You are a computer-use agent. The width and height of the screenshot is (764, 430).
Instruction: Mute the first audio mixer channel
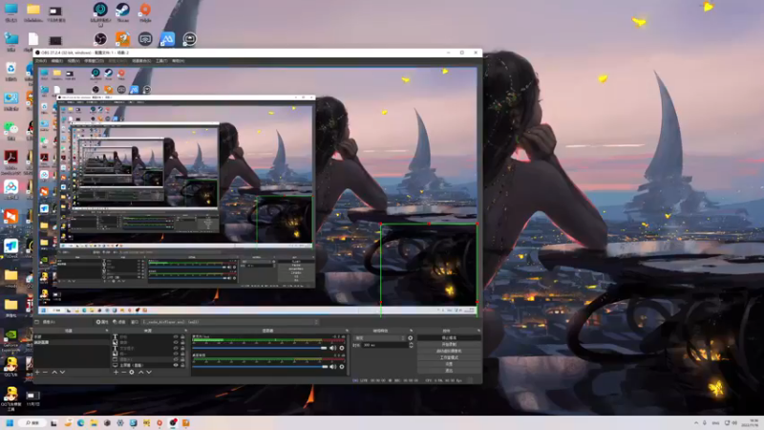[332, 348]
